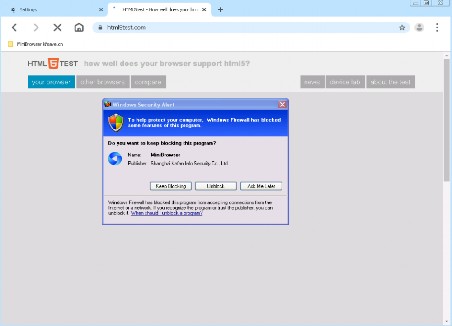This screenshot has height=326, width=452.
Task: Bookmark the page with the star icon
Action: (x=402, y=28)
